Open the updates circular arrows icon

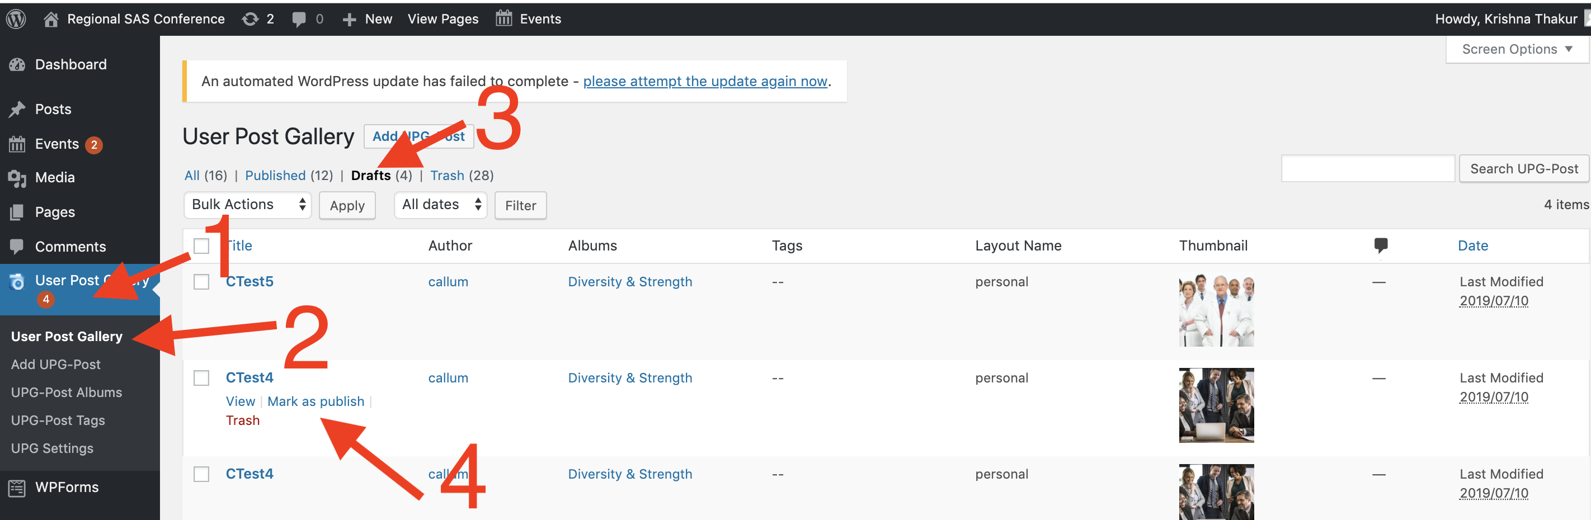[x=250, y=19]
